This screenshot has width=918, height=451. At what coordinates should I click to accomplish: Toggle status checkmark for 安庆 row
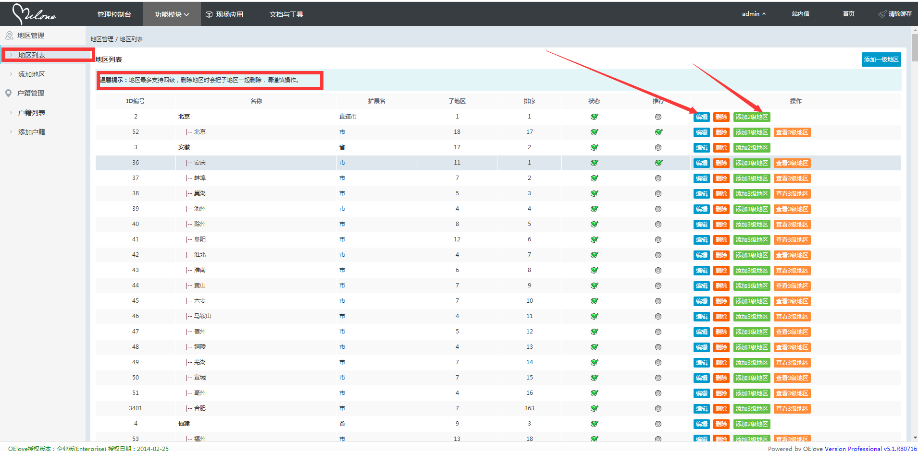(595, 163)
